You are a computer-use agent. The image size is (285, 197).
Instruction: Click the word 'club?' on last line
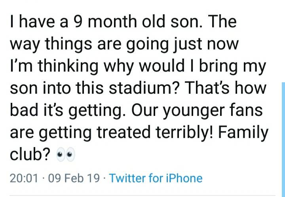tap(30, 154)
